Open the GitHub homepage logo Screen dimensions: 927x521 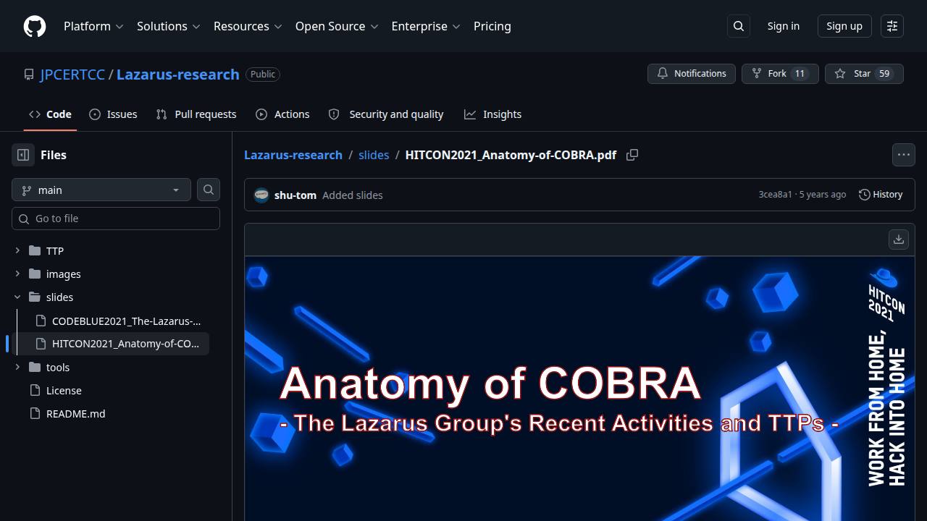(x=35, y=26)
